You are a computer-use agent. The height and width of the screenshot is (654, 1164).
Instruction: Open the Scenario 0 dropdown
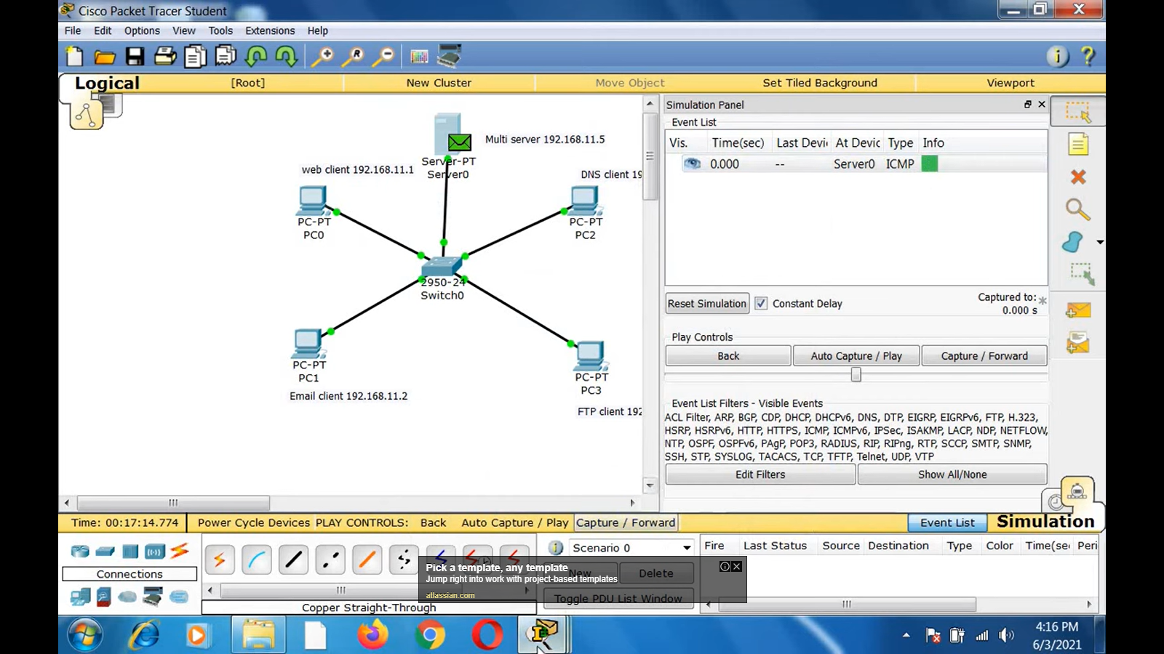tap(685, 547)
